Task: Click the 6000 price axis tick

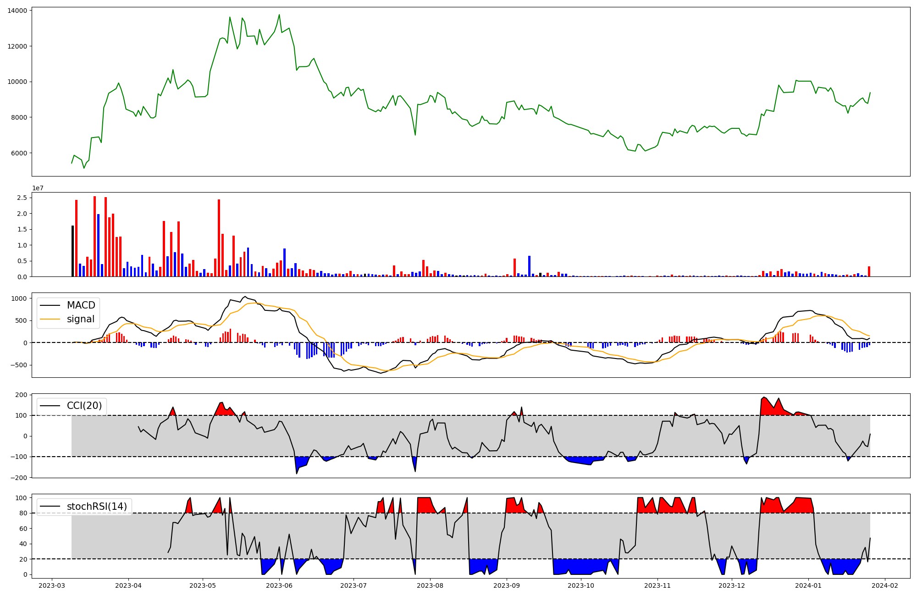Action: tap(19, 153)
